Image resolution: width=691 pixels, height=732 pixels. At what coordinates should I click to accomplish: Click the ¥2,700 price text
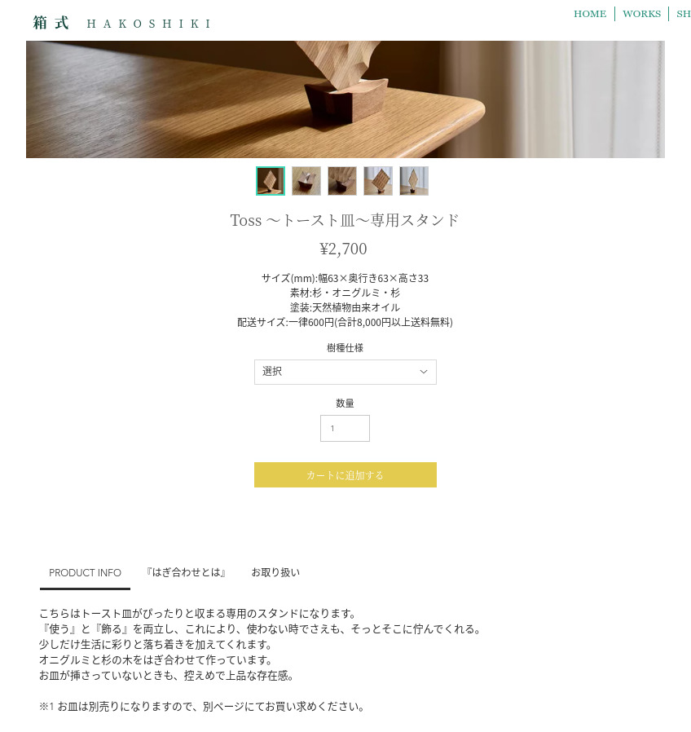click(x=343, y=249)
